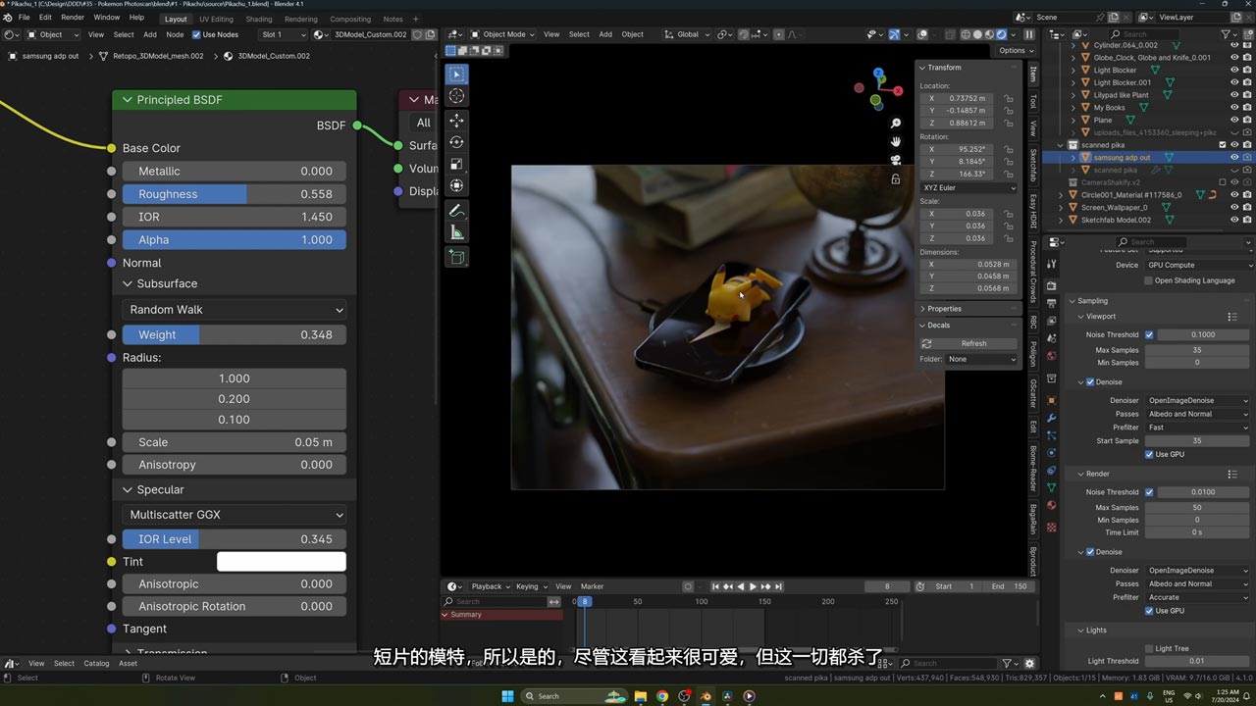Toggle Use GPU under viewport Denoise

pyautogui.click(x=1149, y=454)
